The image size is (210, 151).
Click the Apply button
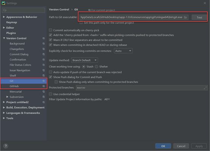tap(199, 146)
